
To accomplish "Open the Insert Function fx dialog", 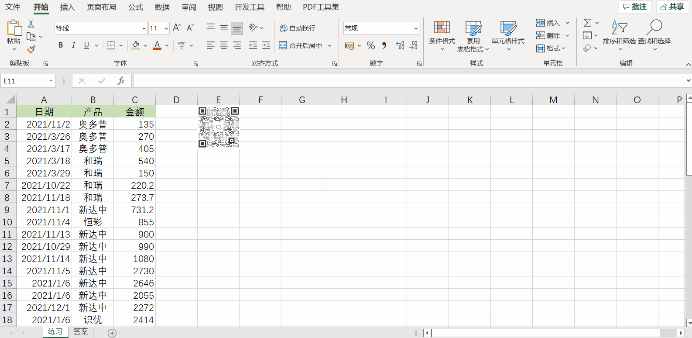I will click(x=121, y=81).
